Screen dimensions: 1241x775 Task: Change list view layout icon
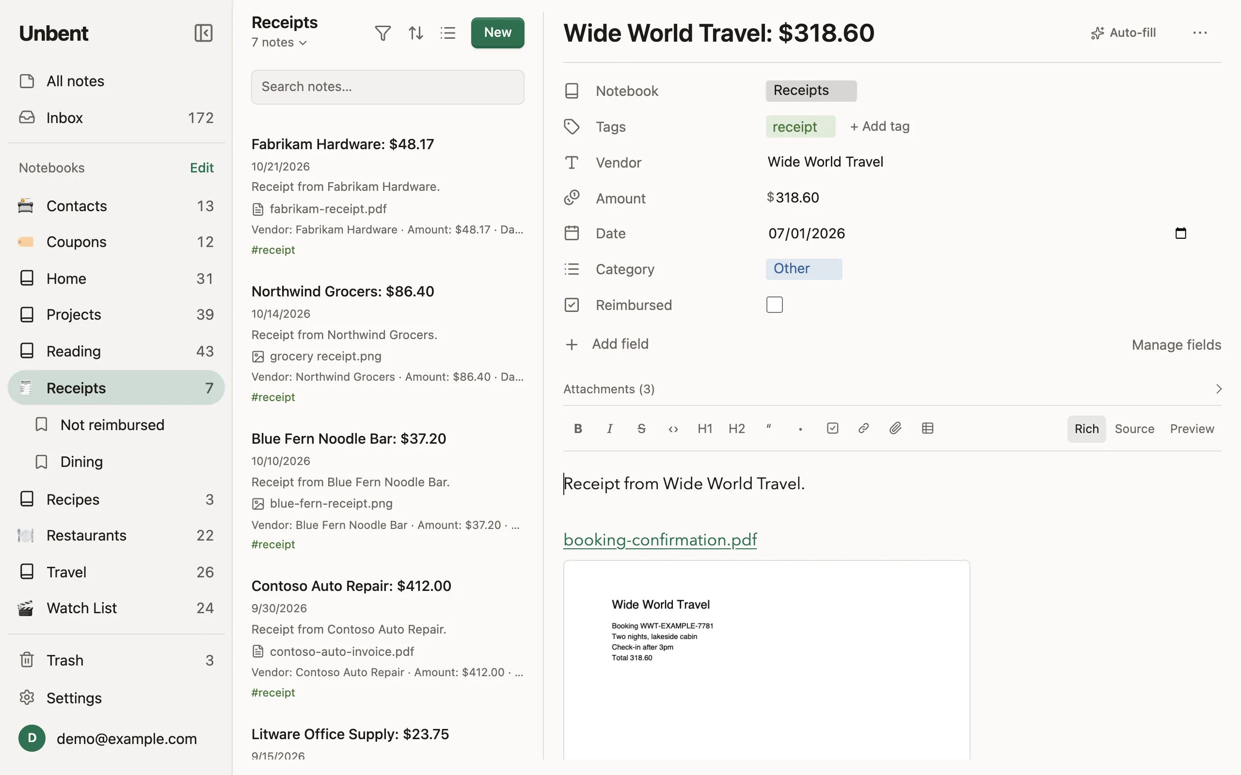tap(448, 33)
